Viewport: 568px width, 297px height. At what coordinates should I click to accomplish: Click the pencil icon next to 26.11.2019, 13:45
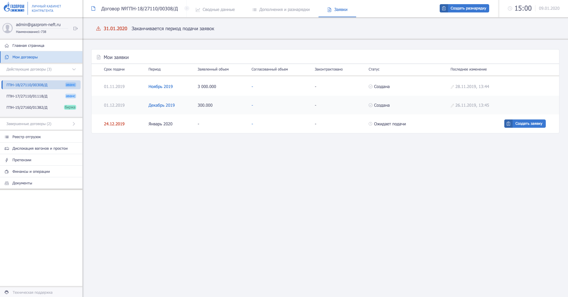(452, 106)
